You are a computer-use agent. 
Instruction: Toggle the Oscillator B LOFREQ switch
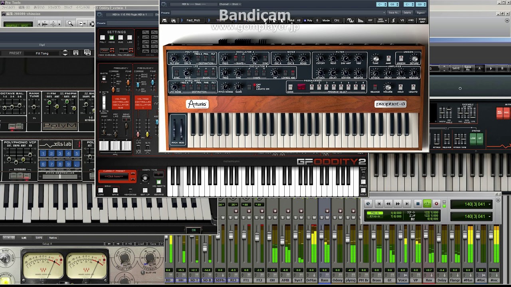[x=285, y=73]
